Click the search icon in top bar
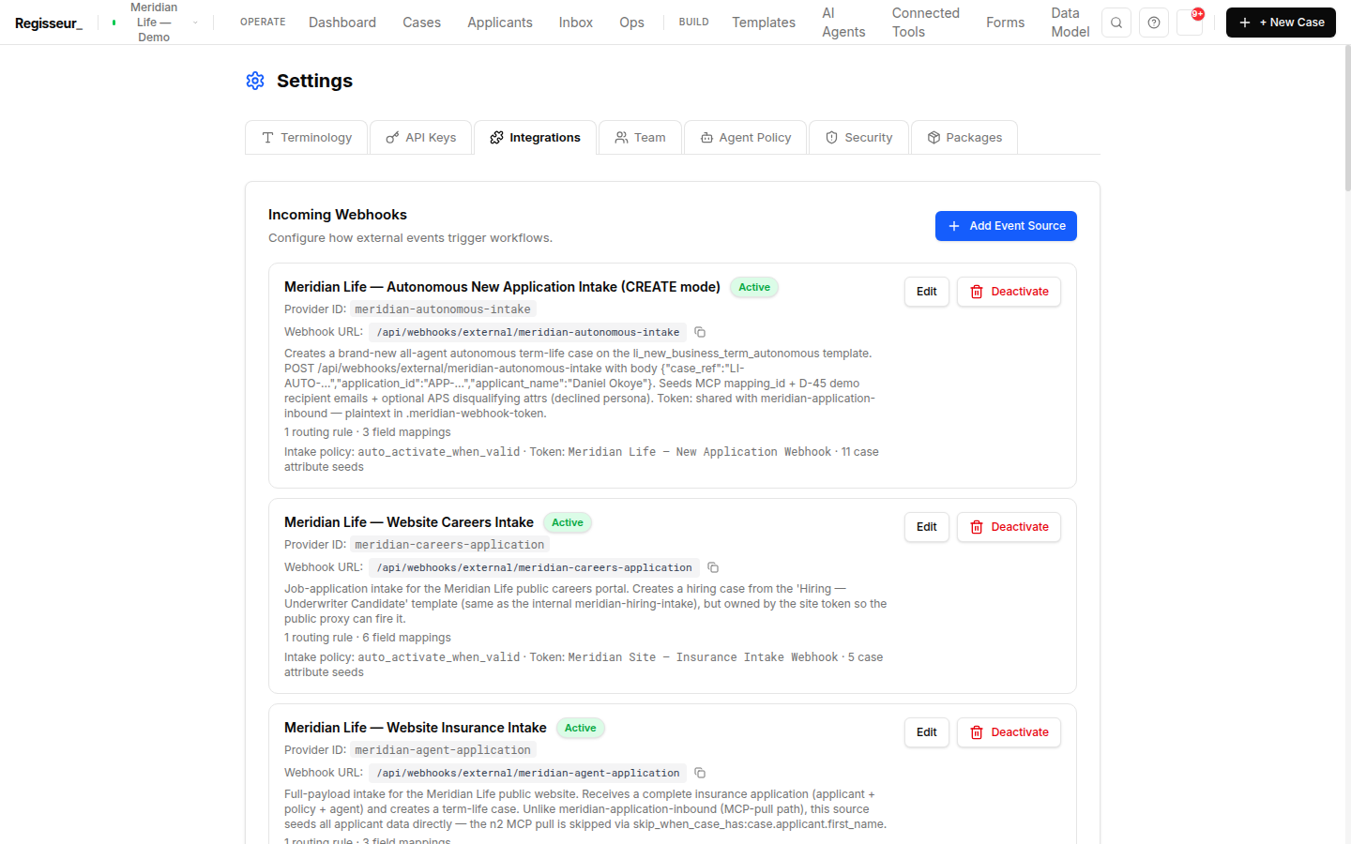The height and width of the screenshot is (844, 1351). (x=1116, y=23)
